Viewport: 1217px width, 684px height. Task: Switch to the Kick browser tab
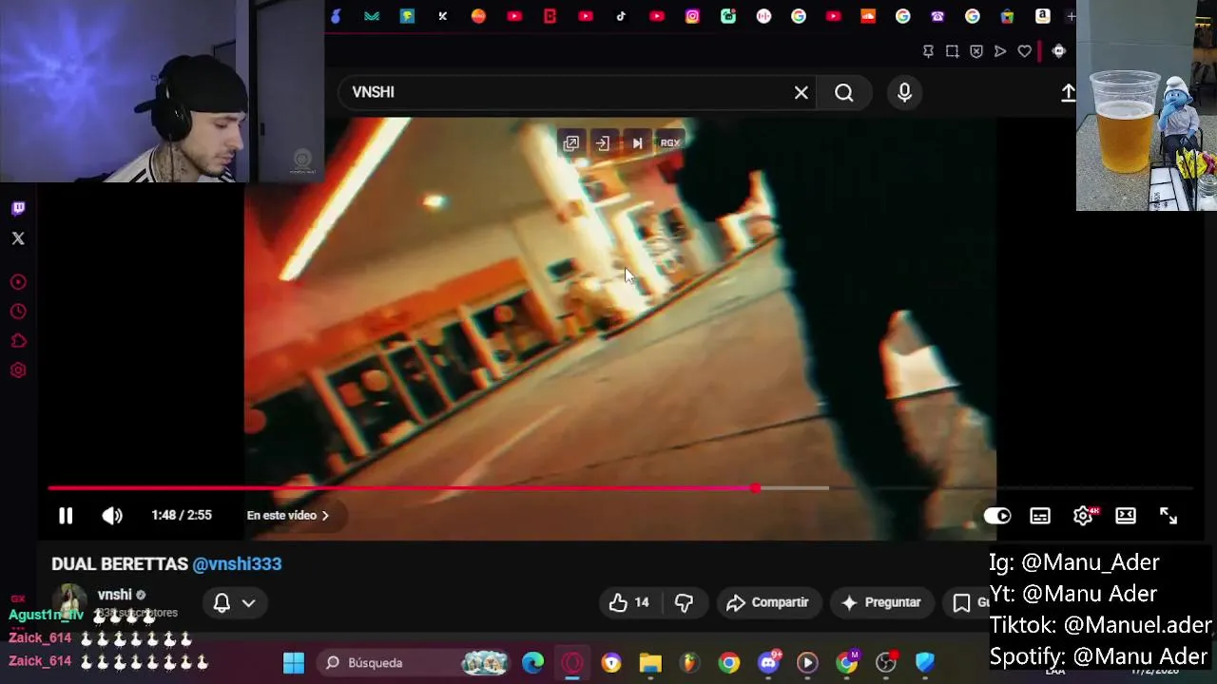443,16
